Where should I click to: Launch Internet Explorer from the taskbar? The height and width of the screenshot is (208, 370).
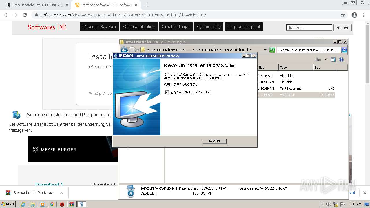click(23, 204)
